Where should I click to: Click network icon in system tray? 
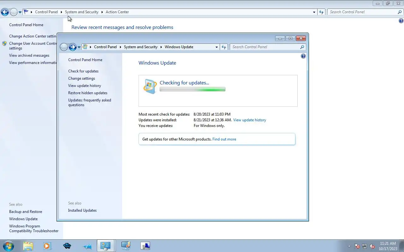[x=365, y=246]
